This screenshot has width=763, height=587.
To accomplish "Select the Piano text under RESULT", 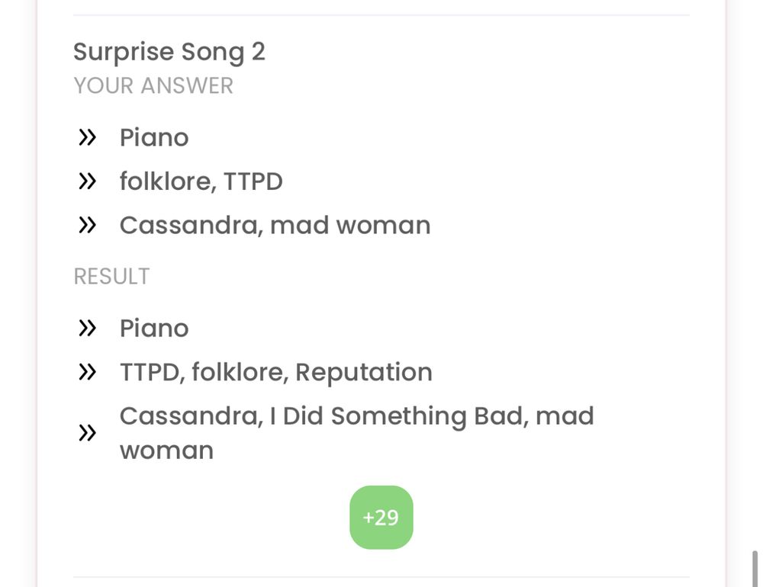I will point(154,328).
